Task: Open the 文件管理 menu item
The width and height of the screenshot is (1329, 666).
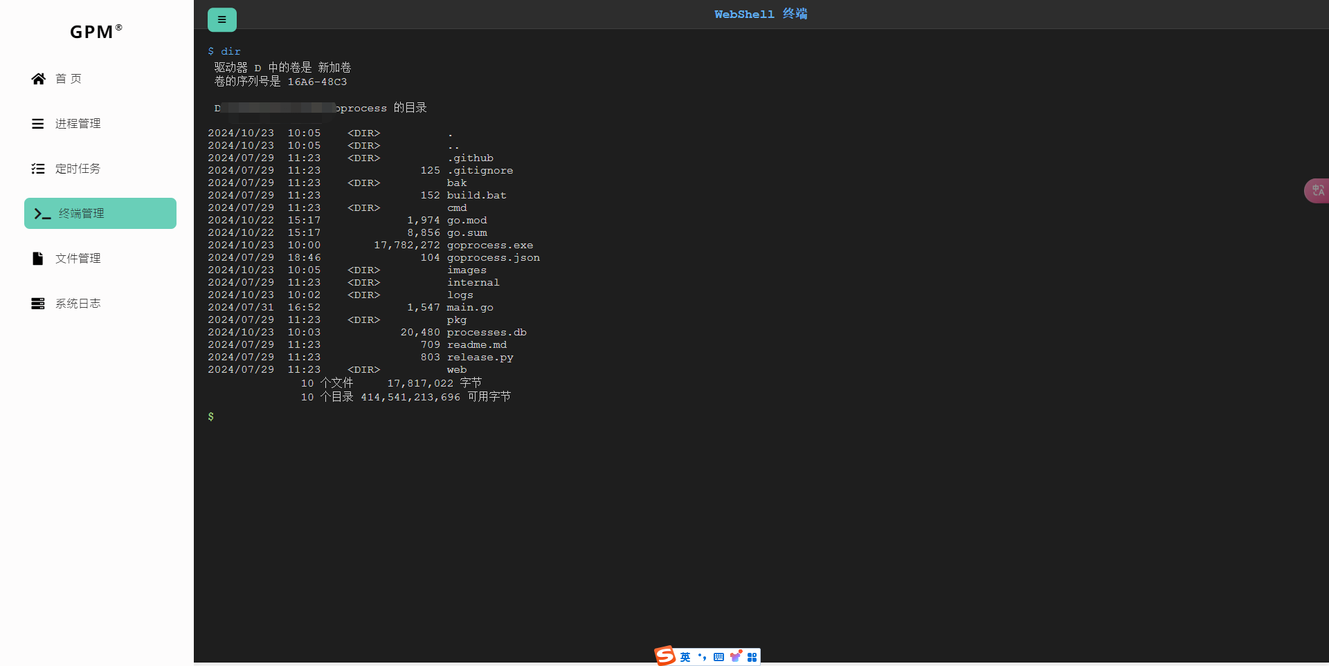Action: [100, 259]
